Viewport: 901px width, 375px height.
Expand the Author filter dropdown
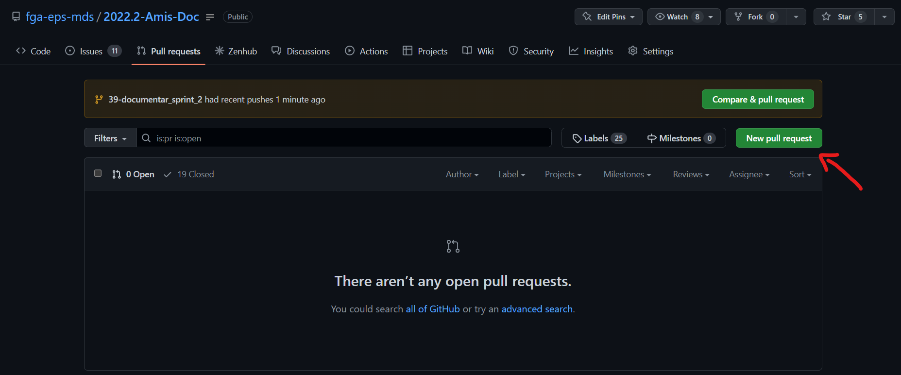click(x=462, y=174)
